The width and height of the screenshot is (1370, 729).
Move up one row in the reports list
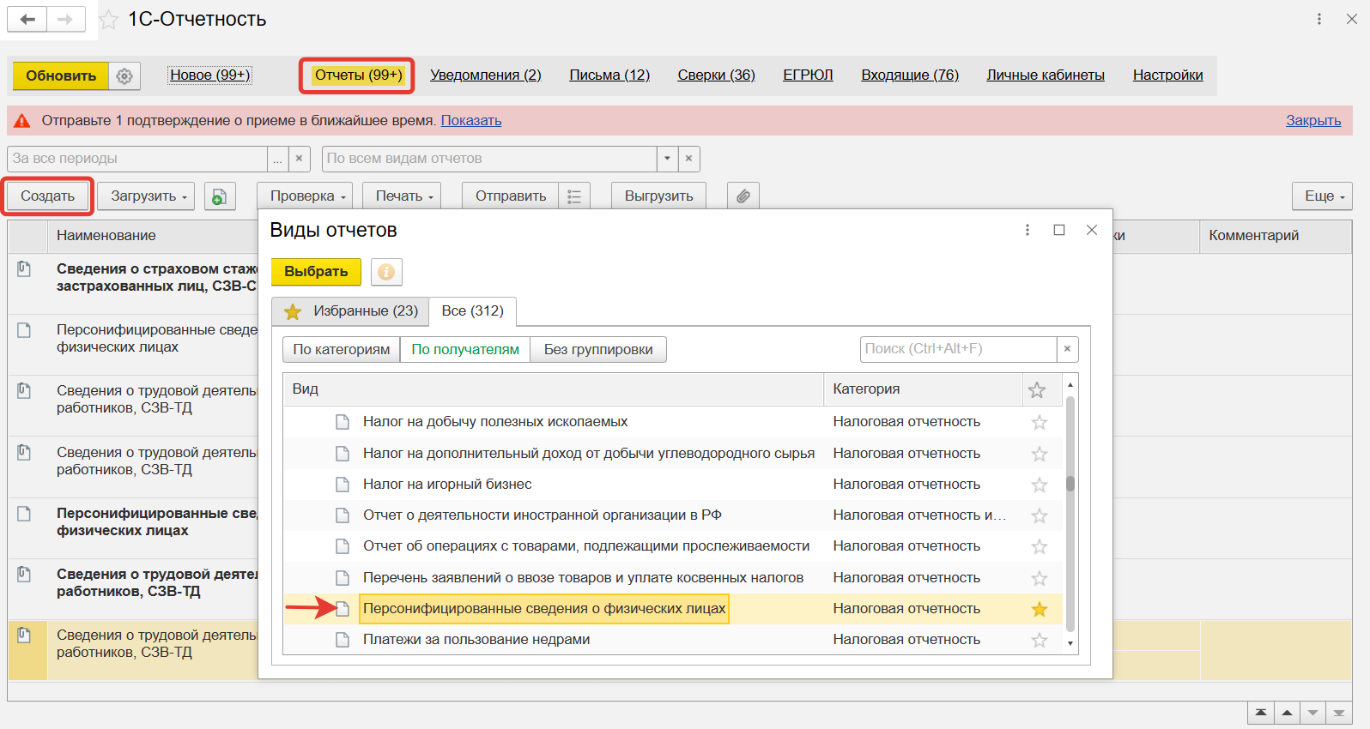[1287, 713]
